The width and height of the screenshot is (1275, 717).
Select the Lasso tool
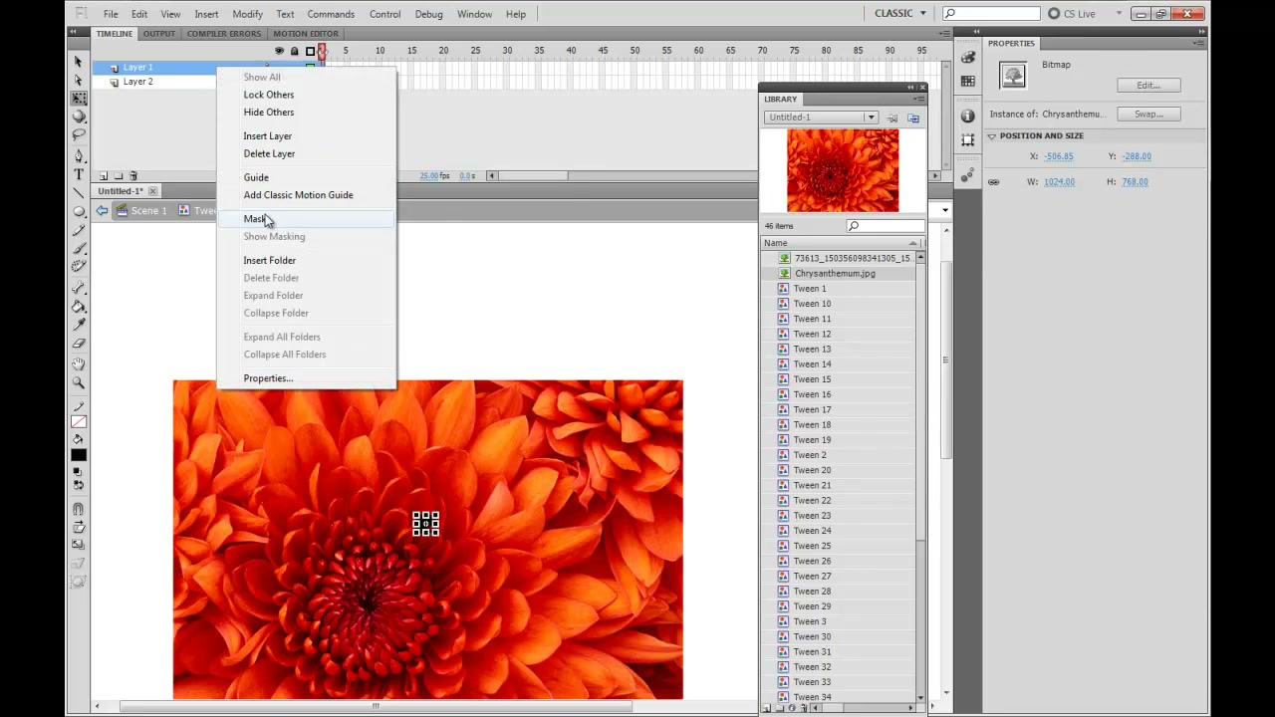tap(79, 134)
